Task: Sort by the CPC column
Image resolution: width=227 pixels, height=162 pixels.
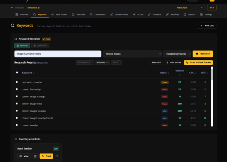Action: pyautogui.click(x=193, y=73)
